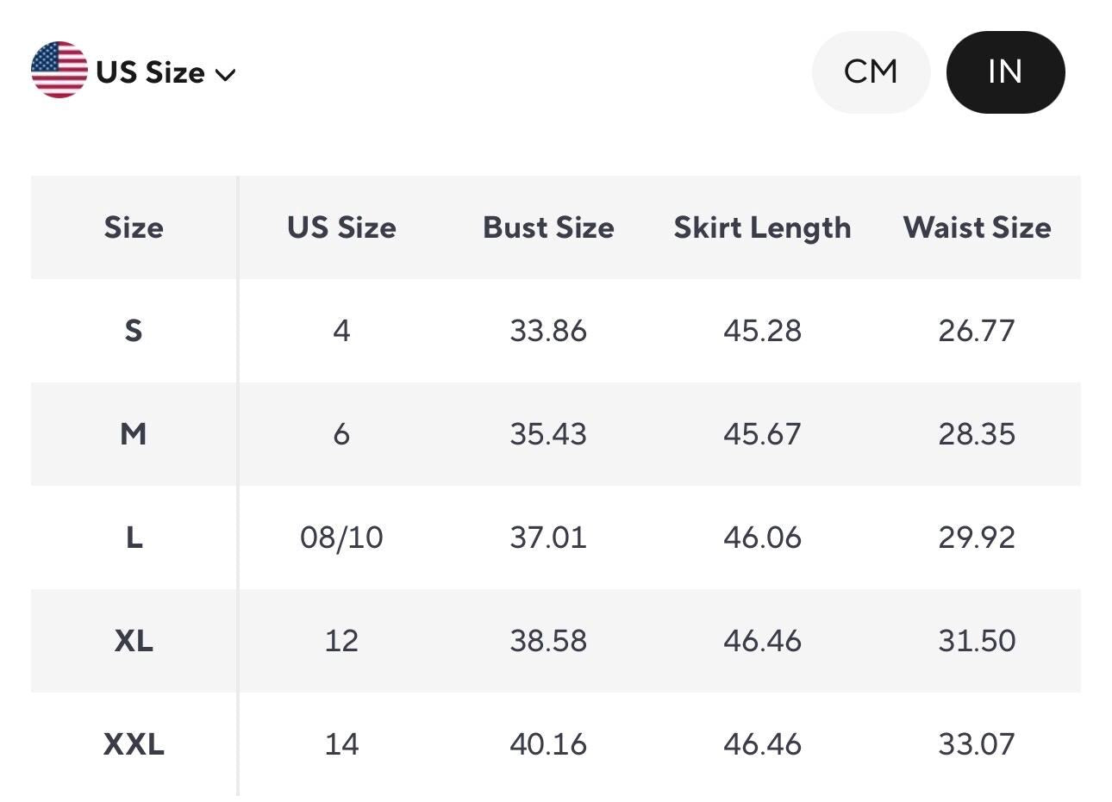
Task: Select the M size row label
Action: tap(134, 434)
